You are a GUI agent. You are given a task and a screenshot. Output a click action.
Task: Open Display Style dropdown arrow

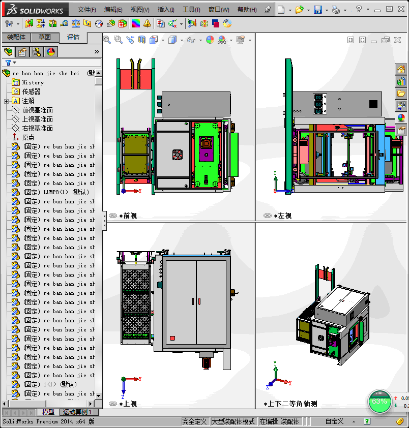coord(182,40)
